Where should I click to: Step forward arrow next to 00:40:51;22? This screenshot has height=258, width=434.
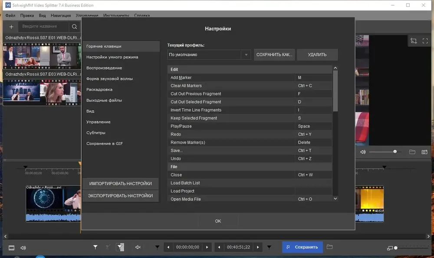pos(258,247)
